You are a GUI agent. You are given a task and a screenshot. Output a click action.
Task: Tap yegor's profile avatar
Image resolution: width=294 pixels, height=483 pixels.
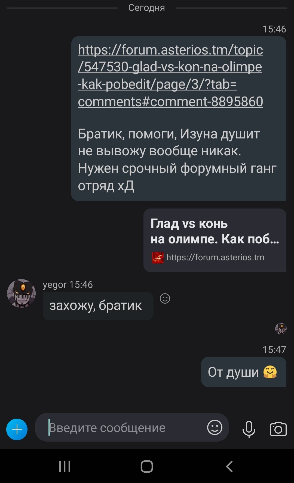point(21,293)
